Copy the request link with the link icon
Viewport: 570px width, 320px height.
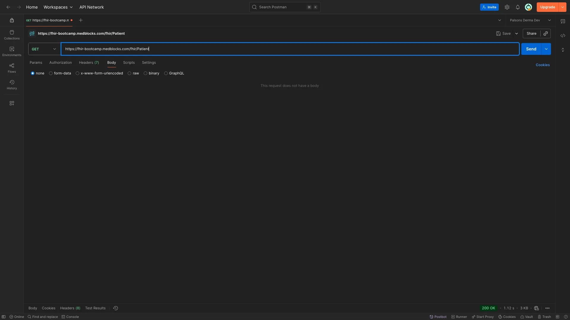pos(545,33)
